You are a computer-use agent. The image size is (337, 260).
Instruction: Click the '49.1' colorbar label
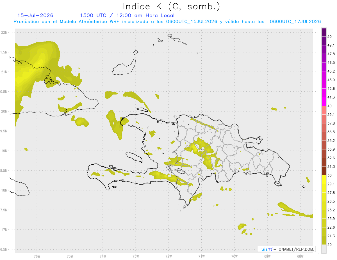pos(331,45)
